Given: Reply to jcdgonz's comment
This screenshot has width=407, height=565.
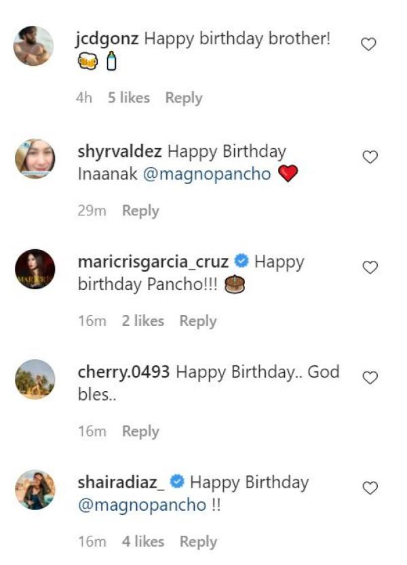Looking at the screenshot, I should pyautogui.click(x=184, y=98).
